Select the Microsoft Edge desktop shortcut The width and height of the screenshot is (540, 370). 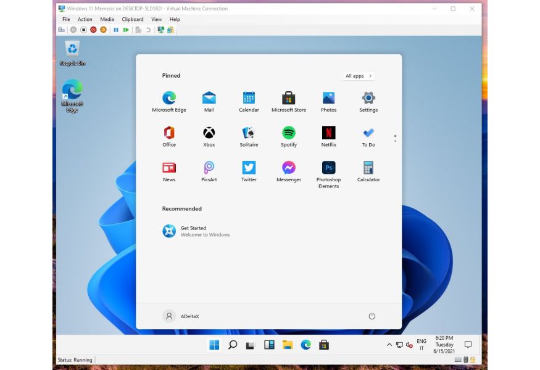[72, 96]
